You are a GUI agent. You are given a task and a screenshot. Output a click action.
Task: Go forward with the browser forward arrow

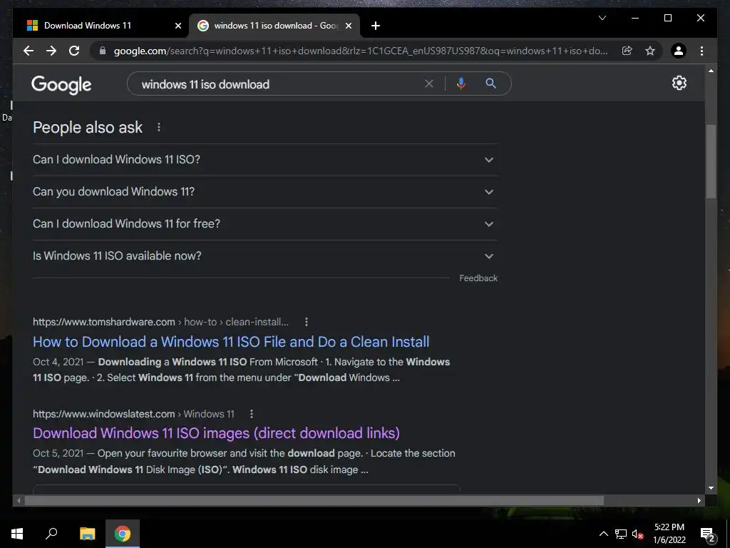click(x=51, y=51)
